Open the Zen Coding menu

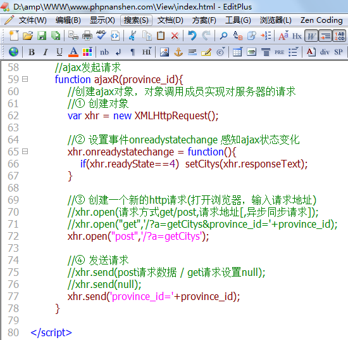321,20
